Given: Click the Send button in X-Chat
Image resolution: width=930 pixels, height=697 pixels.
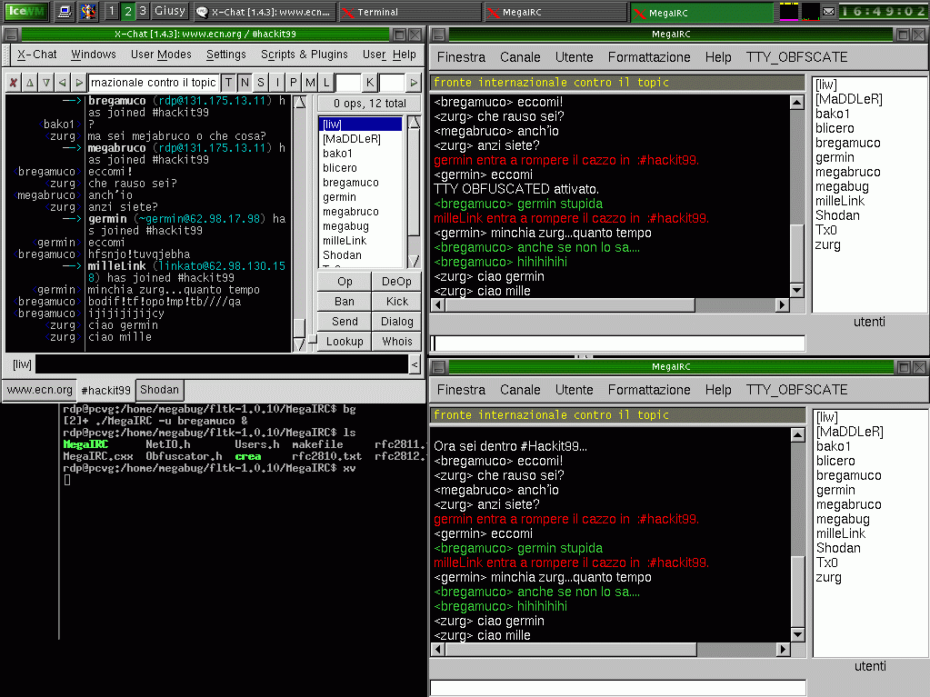Looking at the screenshot, I should click(345, 321).
